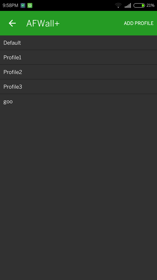Tap the empty black middle of status bar
Screen dimensions: 157x280
click(x=73, y=5)
